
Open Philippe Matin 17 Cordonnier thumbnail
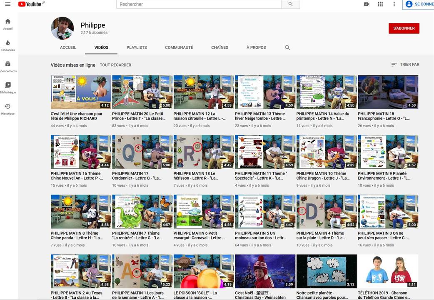click(142, 152)
